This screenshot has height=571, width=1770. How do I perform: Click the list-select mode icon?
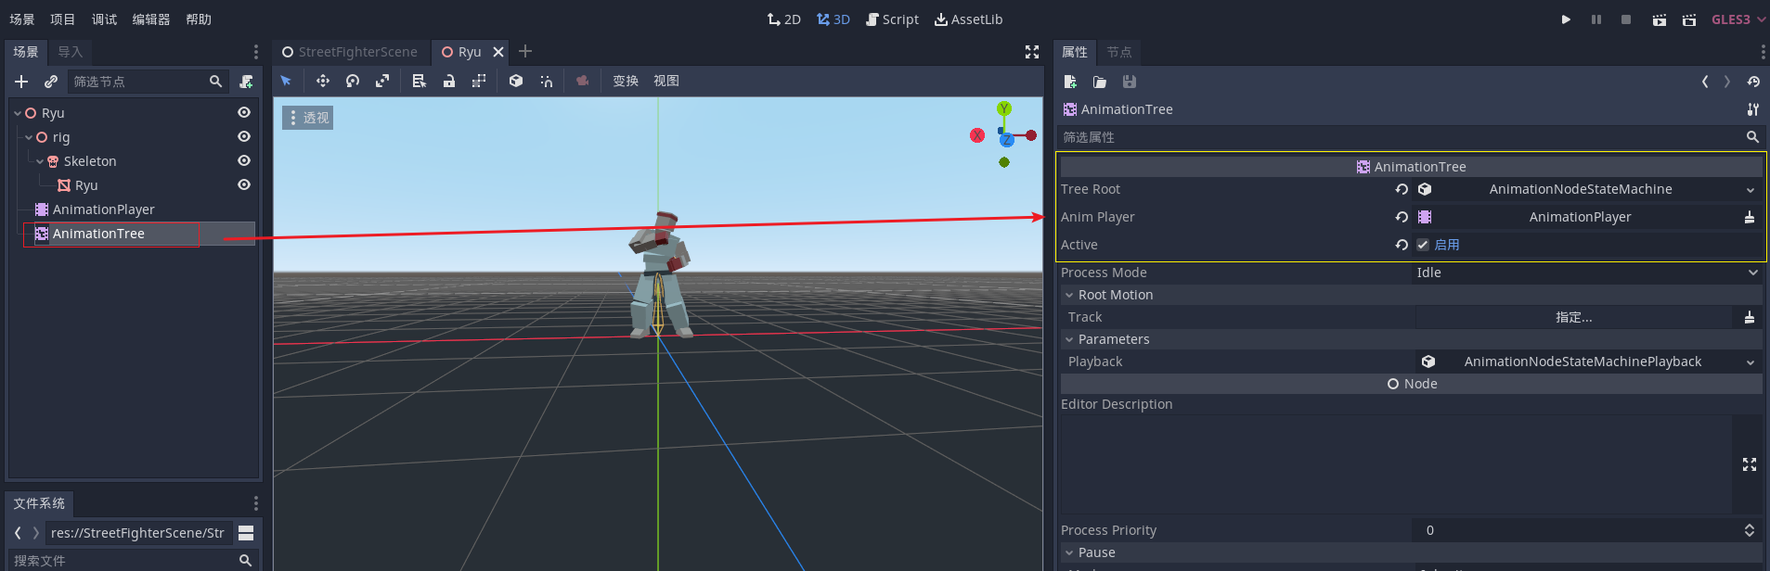(x=420, y=82)
